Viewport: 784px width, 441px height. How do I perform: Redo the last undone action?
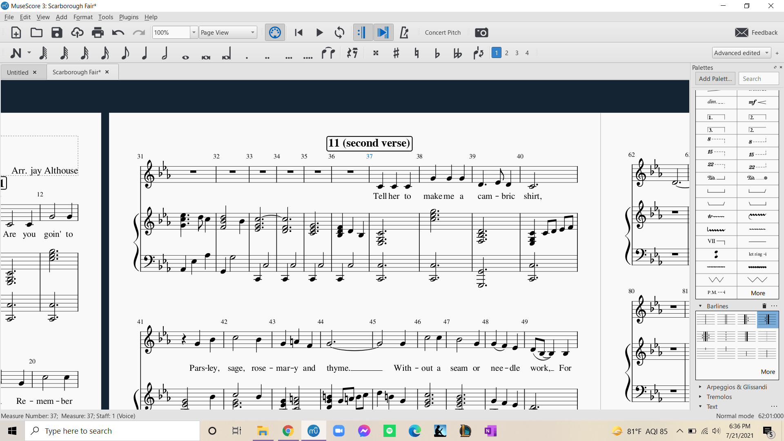[x=139, y=33]
